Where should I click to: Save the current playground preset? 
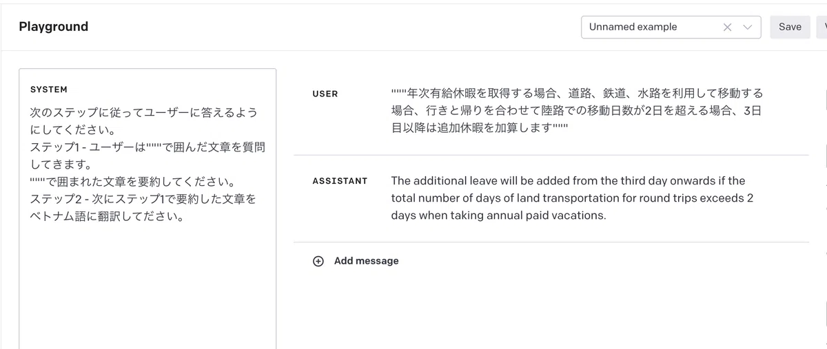click(x=790, y=27)
